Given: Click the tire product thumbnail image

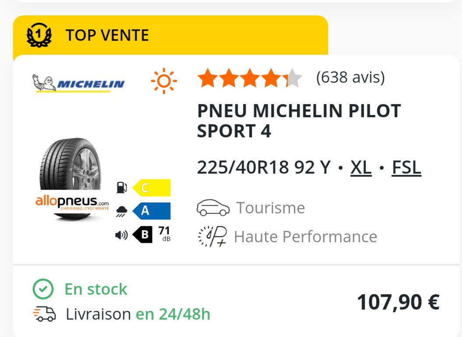Looking at the screenshot, I should tap(72, 178).
